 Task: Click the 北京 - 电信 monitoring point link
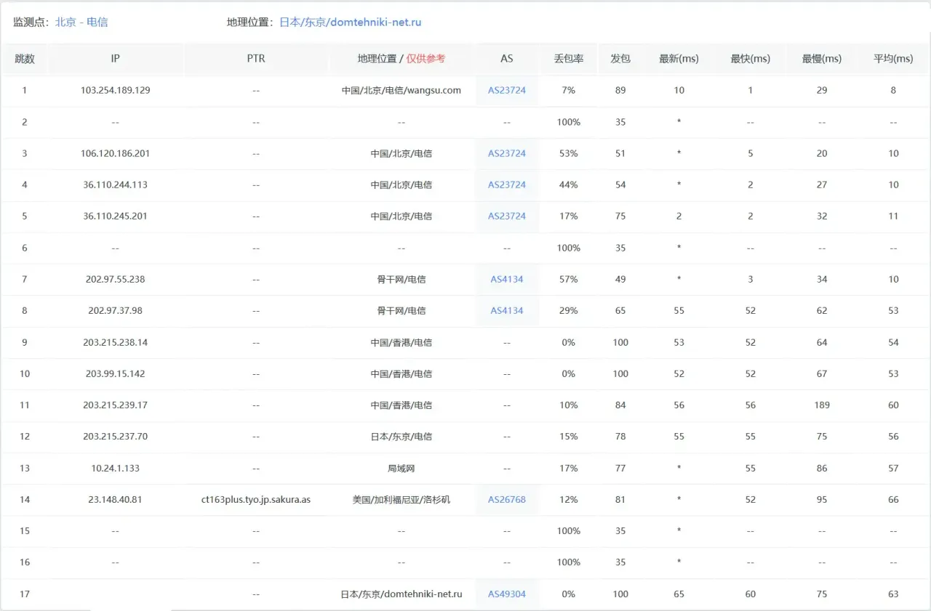click(81, 22)
